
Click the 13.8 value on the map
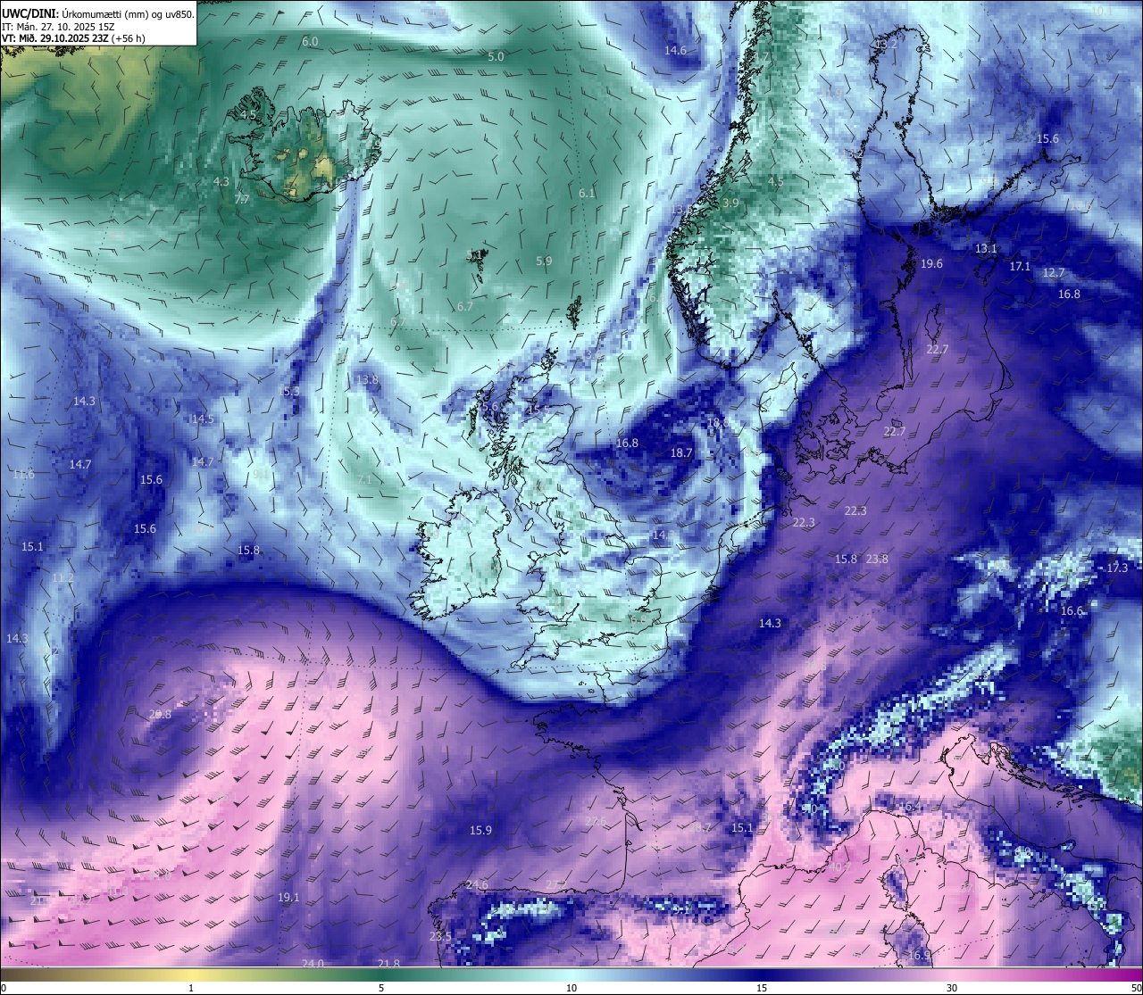pos(367,379)
